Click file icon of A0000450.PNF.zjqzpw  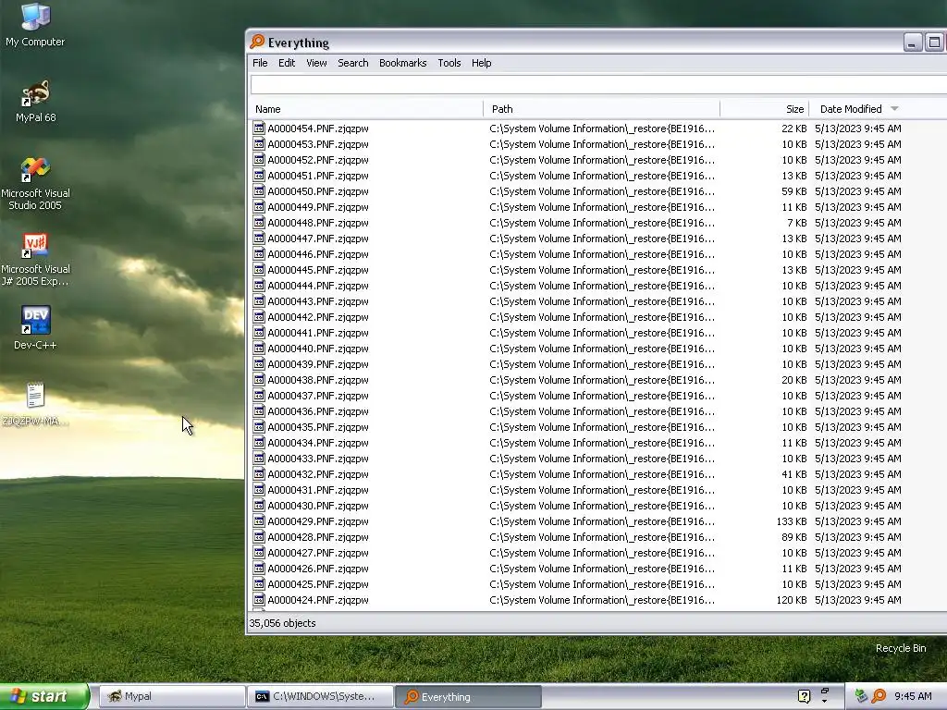(259, 190)
